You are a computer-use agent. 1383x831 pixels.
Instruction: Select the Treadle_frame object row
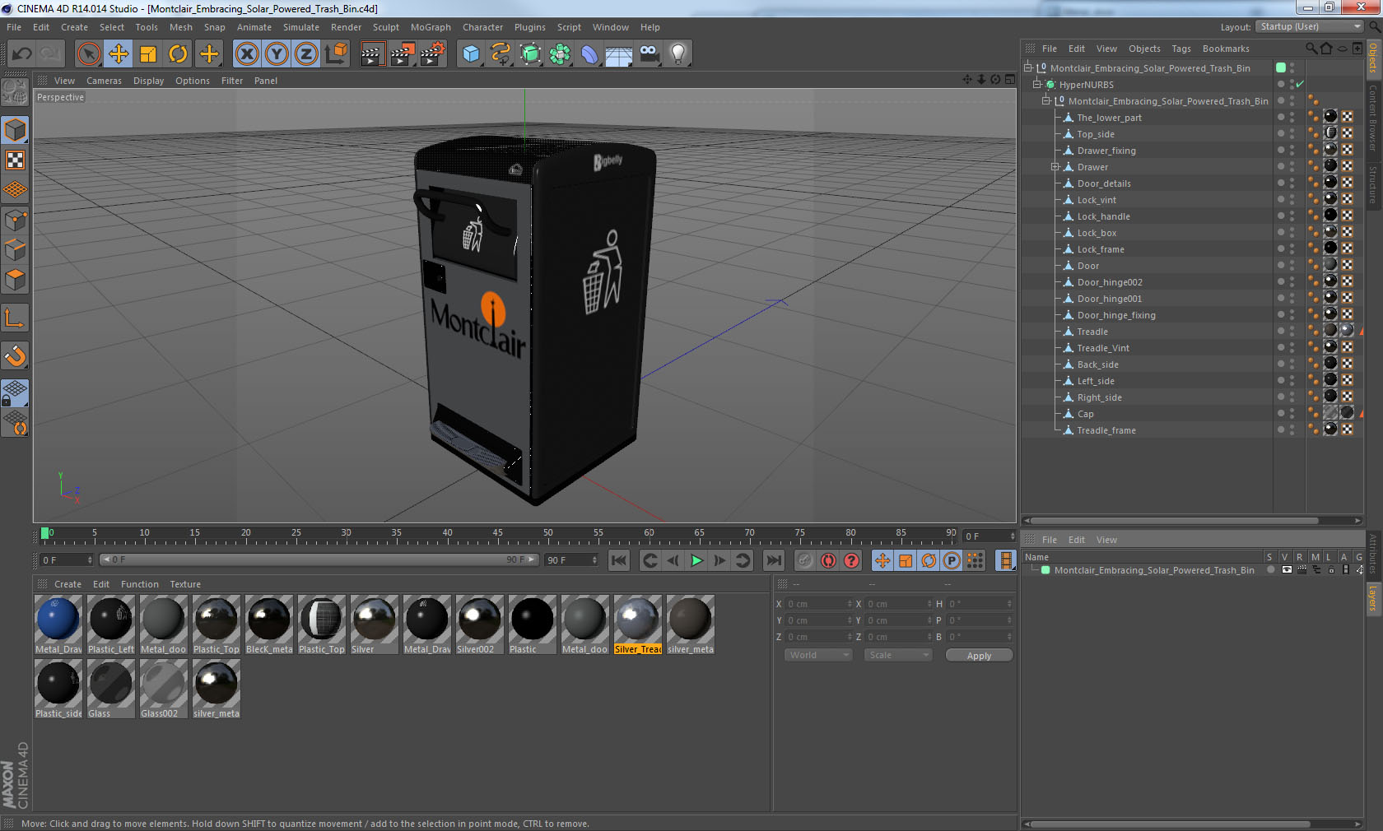click(1106, 430)
